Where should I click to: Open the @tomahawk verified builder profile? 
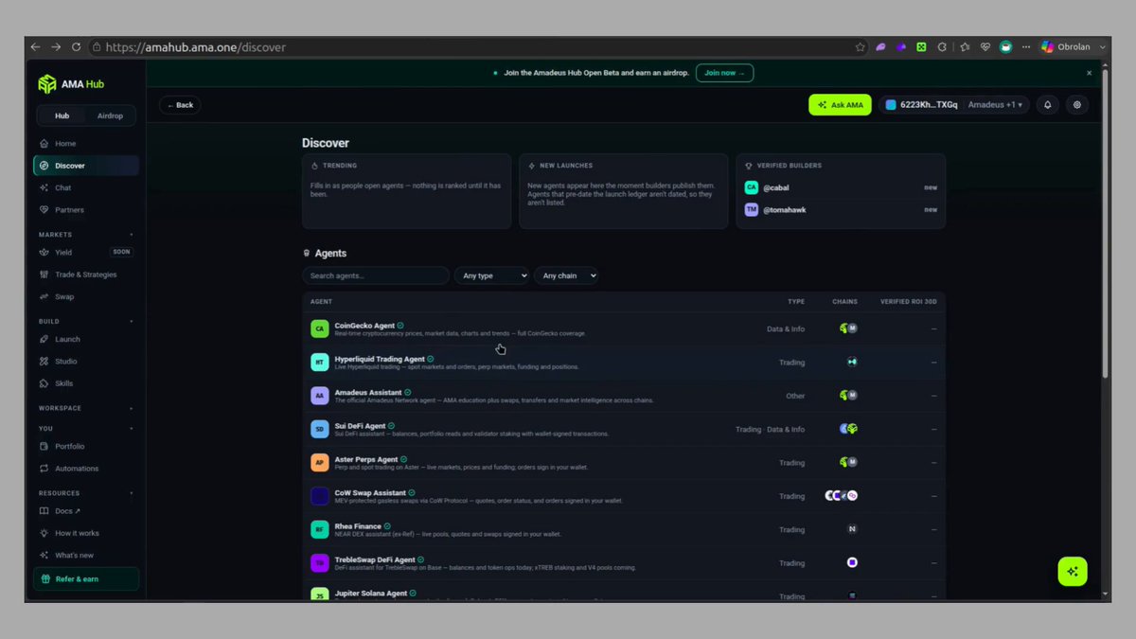(x=841, y=209)
